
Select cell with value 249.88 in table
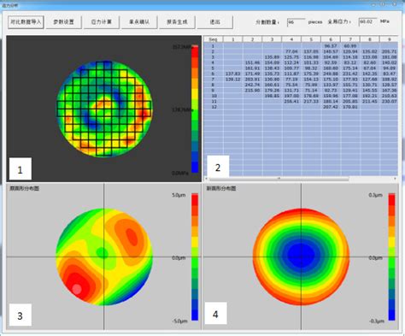(331, 74)
